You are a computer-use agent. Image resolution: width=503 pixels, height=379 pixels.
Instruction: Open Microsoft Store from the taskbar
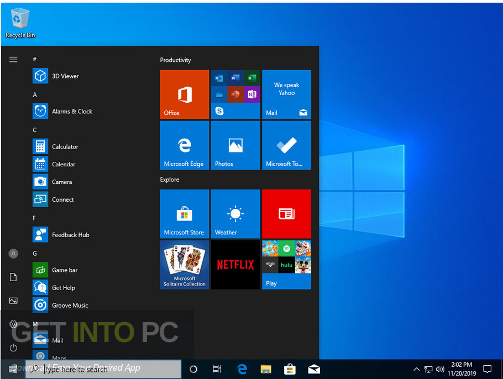coord(290,369)
